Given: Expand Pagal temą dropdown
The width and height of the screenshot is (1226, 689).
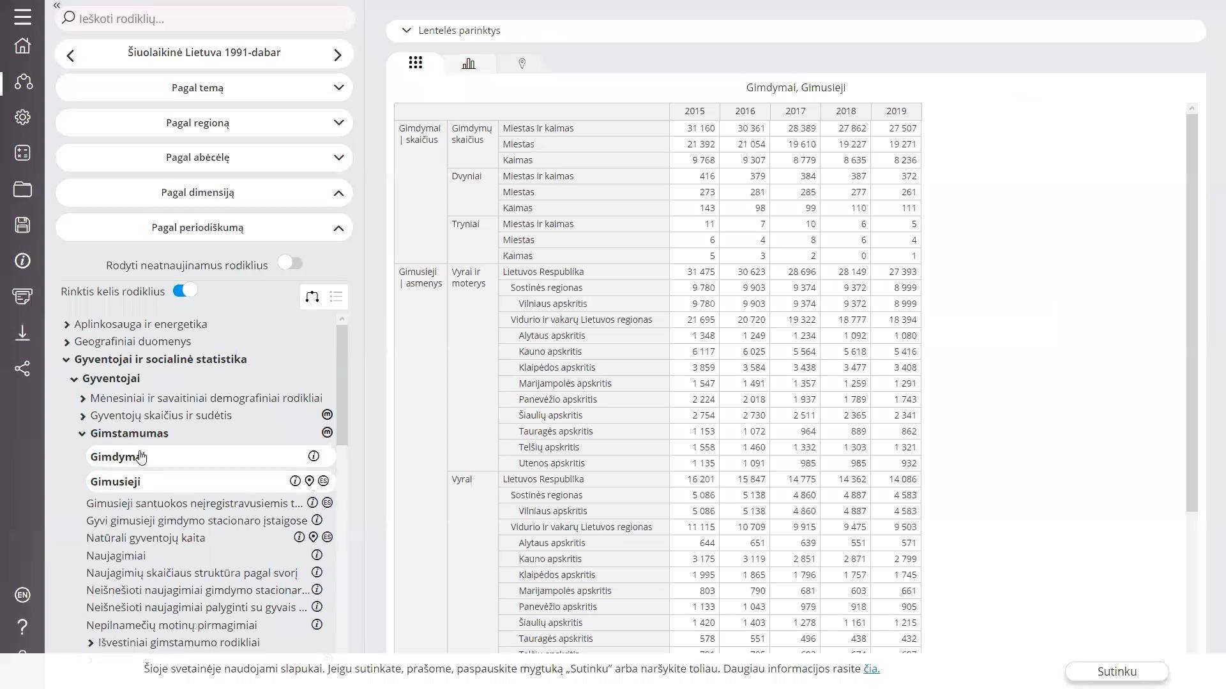Looking at the screenshot, I should tap(204, 87).
